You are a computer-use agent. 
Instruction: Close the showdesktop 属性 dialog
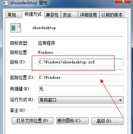(x=123, y=2)
